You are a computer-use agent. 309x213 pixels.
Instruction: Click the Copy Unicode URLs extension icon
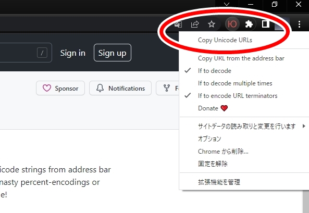click(232, 24)
